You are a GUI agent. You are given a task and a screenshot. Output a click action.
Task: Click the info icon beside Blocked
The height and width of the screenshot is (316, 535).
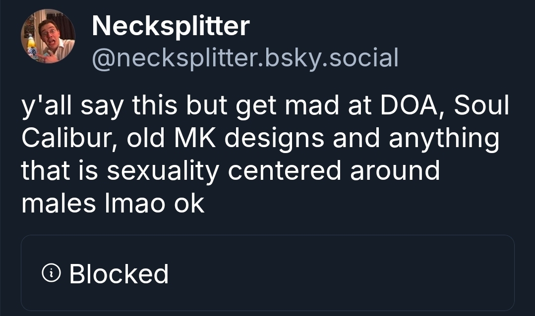51,272
